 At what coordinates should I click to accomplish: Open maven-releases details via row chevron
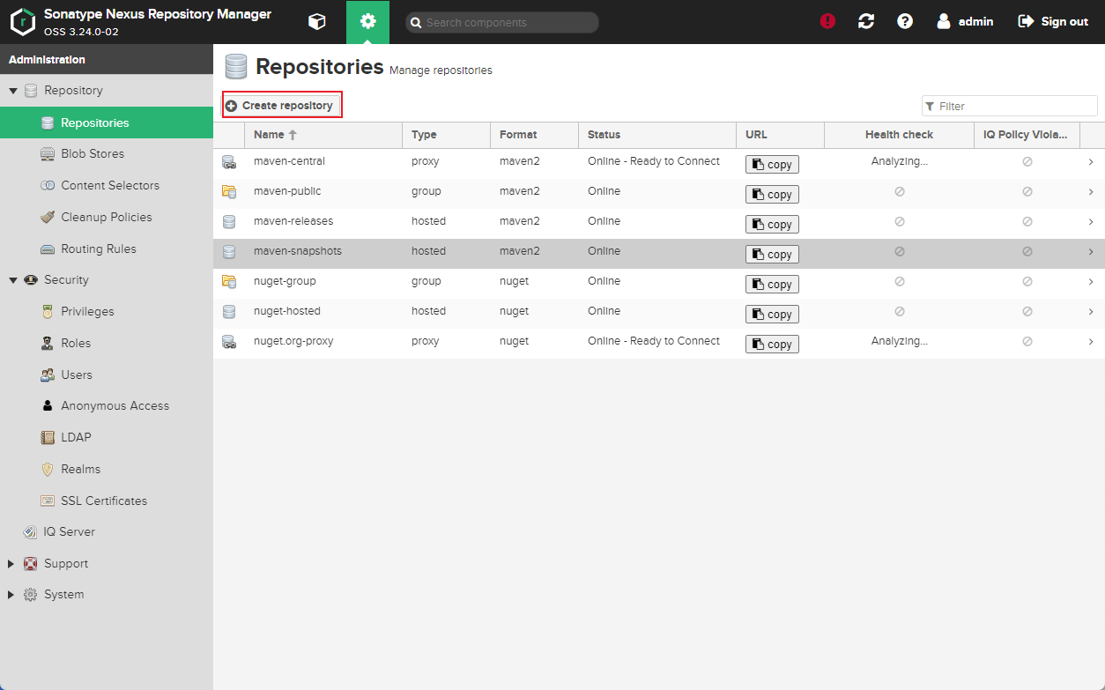point(1091,222)
